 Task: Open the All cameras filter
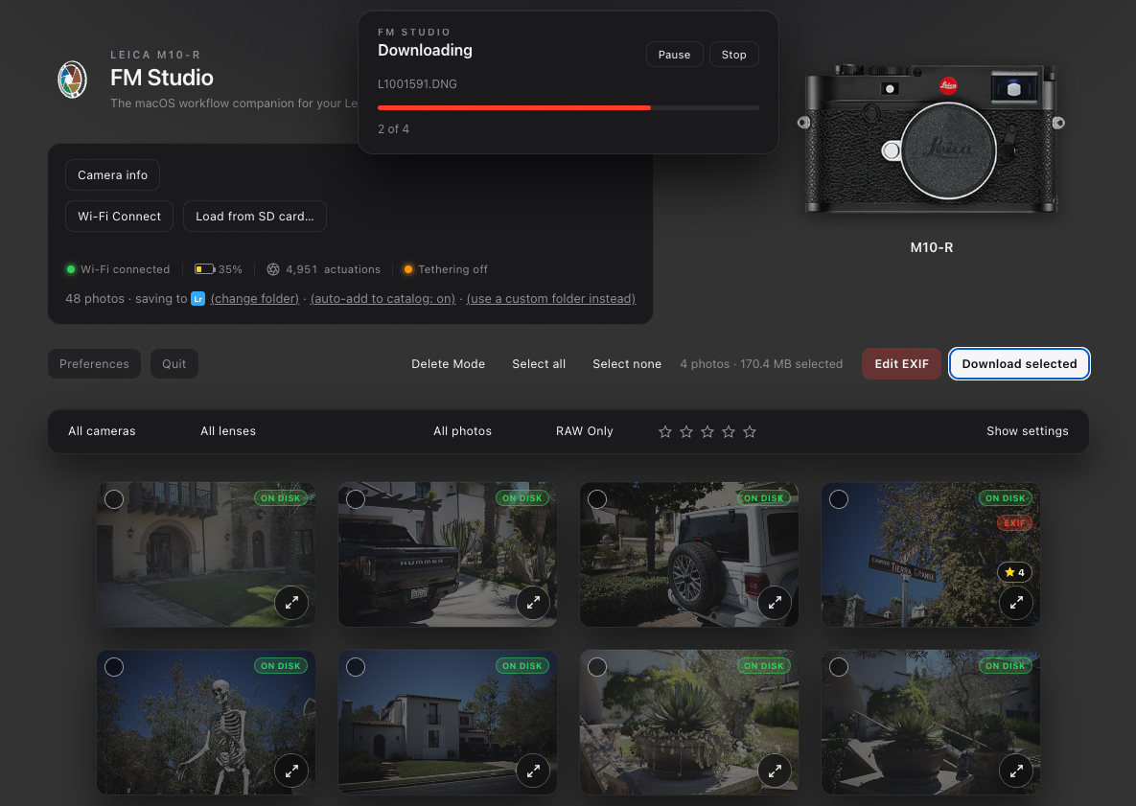pyautogui.click(x=103, y=431)
